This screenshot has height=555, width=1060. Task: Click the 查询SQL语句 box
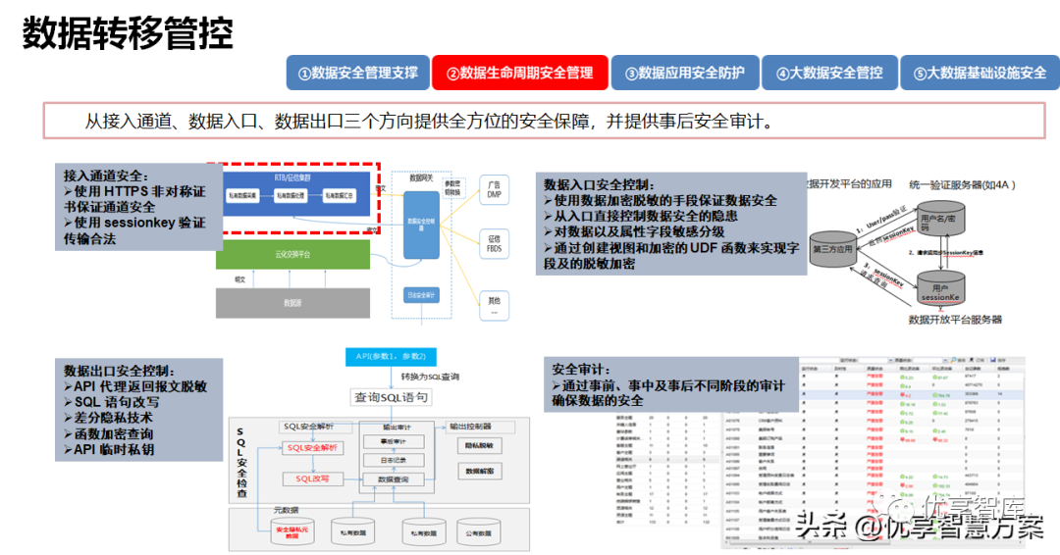click(x=392, y=398)
